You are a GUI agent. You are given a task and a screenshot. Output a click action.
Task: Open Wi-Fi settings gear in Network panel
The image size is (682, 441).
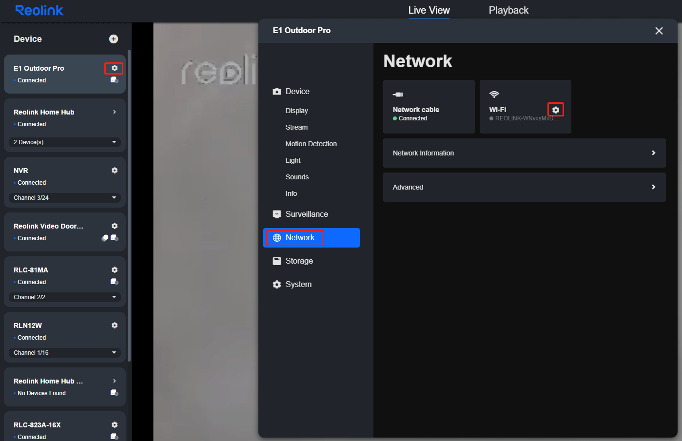(556, 110)
